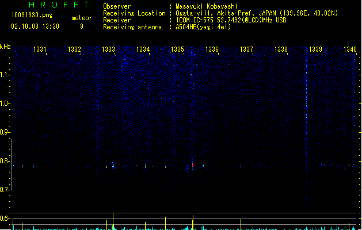This screenshot has height=230, width=362.
Task: Click the 1335 time marker
Action: click(x=177, y=49)
